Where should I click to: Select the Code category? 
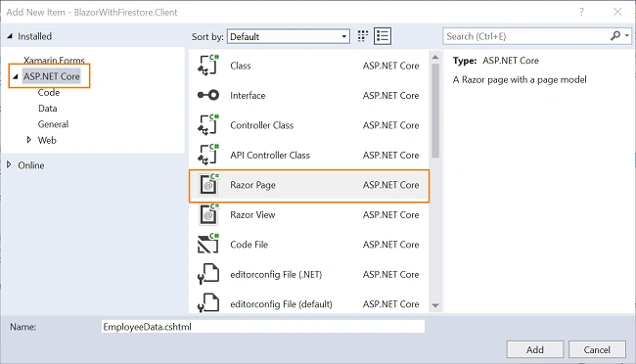(x=49, y=93)
